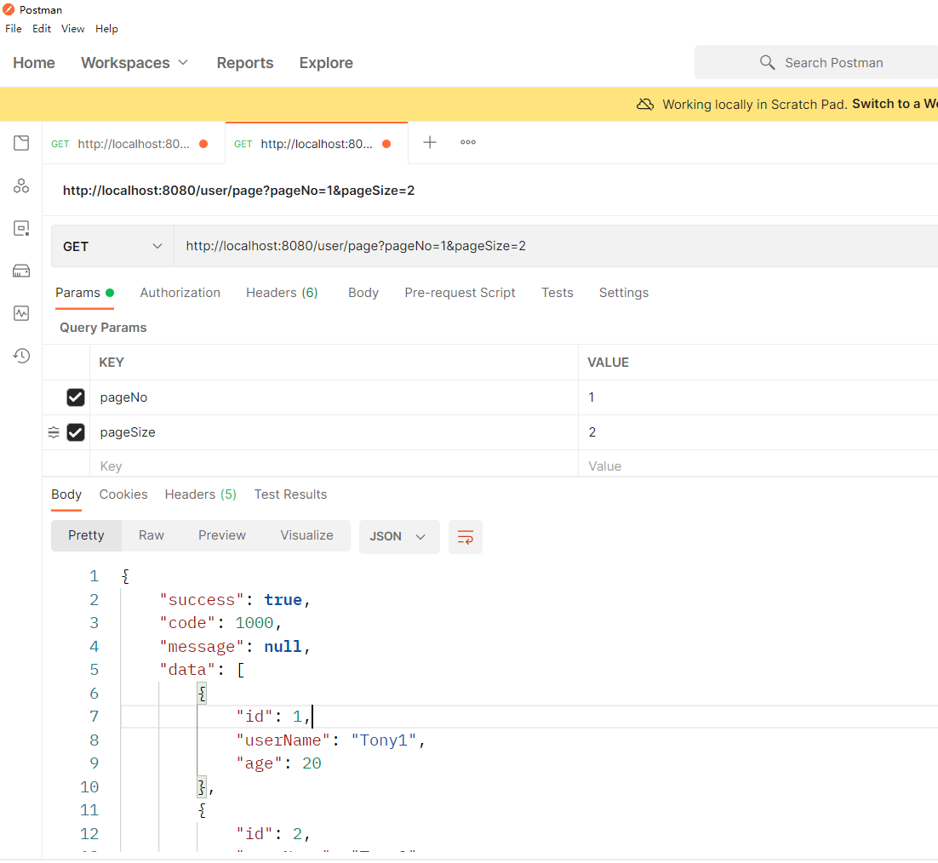Click the pageSize key cell
938x863 pixels.
coord(334,432)
